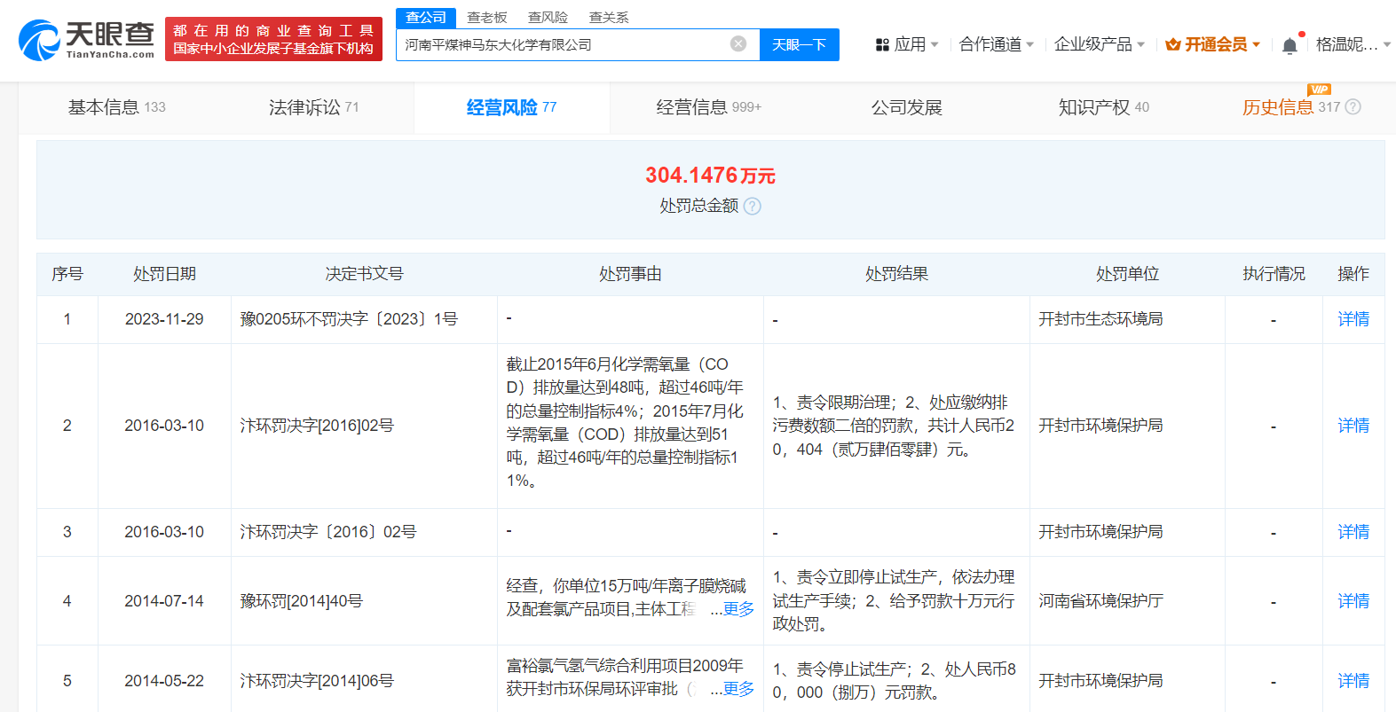Click the crown icon beside 开通会员
This screenshot has height=712, width=1396.
[x=1173, y=44]
